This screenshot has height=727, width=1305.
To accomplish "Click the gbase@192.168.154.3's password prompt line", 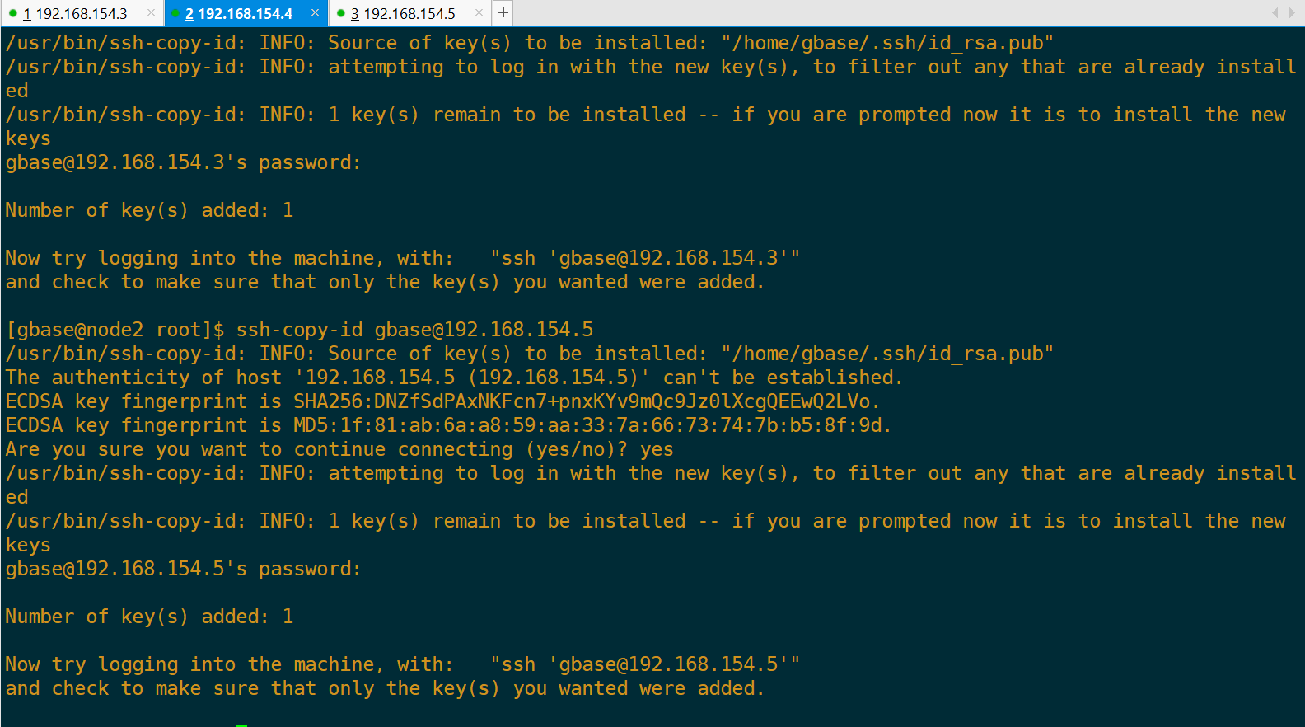I will pyautogui.click(x=183, y=162).
